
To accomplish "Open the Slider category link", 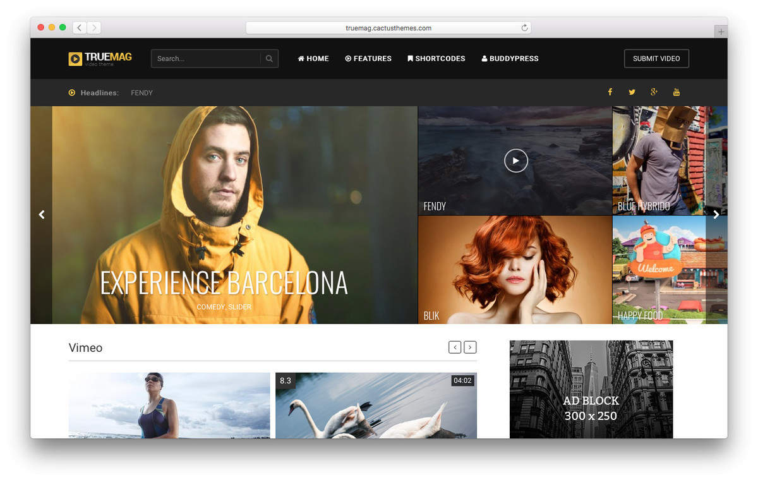I will tap(240, 307).
